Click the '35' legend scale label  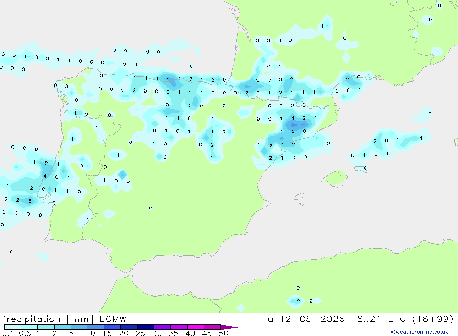coord(174,333)
